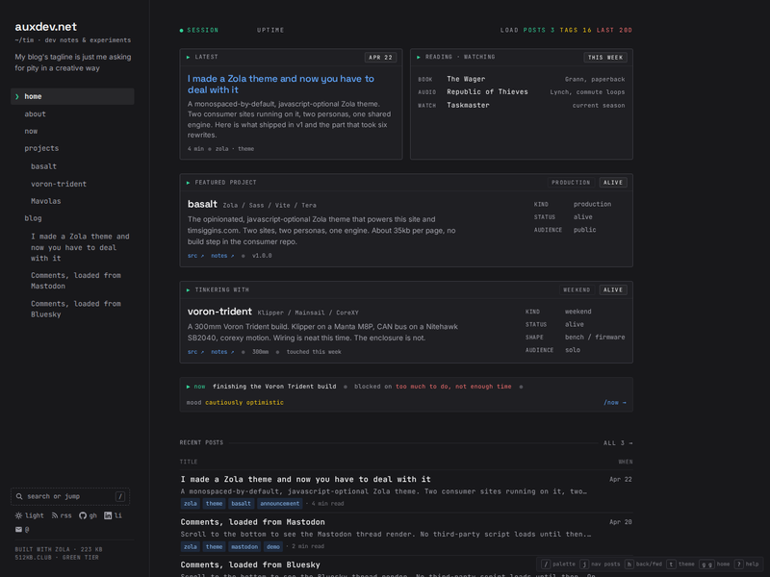The width and height of the screenshot is (770, 577).
Task: Open the basalt featured project title
Action: click(x=202, y=204)
